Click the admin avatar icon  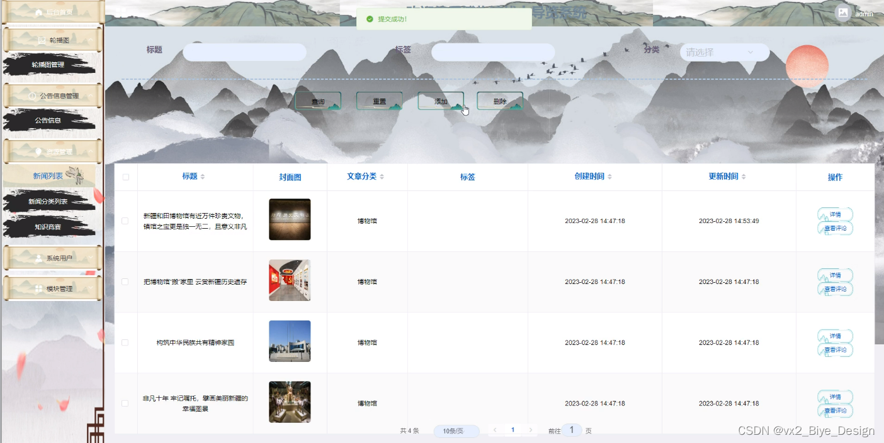click(842, 13)
